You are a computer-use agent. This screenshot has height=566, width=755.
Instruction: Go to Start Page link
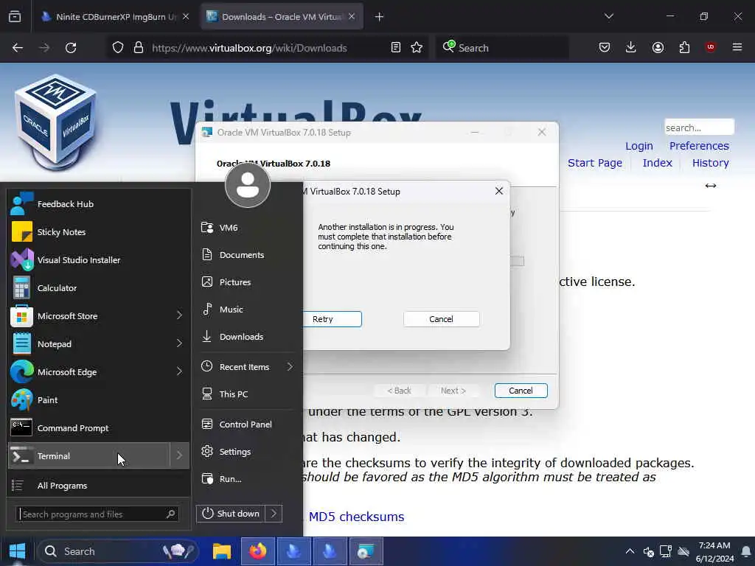click(x=595, y=163)
